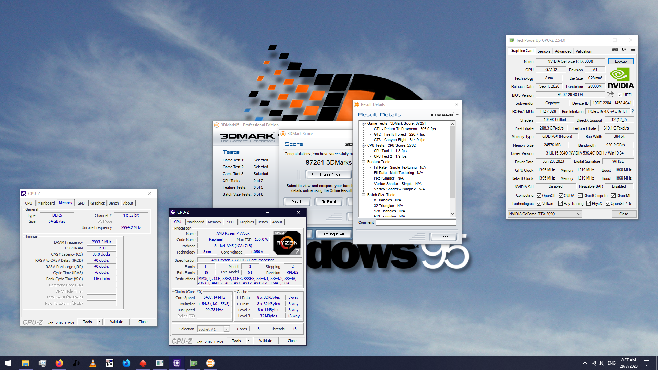Switch to the Advanced tab in GPU-Z

pos(563,51)
